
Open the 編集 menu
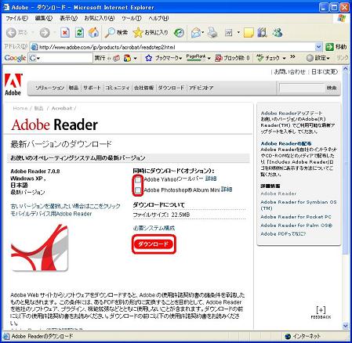44,18
